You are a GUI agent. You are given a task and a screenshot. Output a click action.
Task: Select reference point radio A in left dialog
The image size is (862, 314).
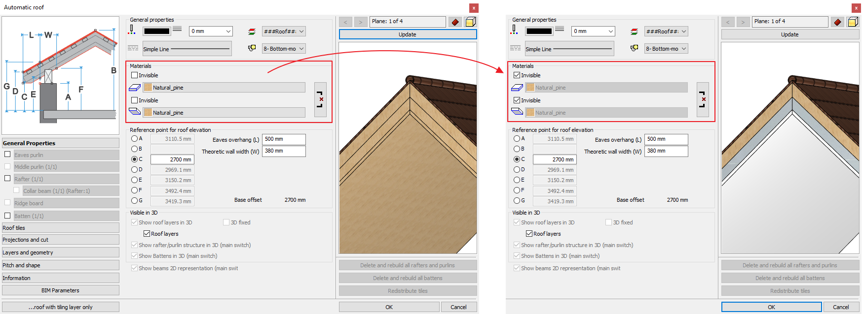coord(134,139)
